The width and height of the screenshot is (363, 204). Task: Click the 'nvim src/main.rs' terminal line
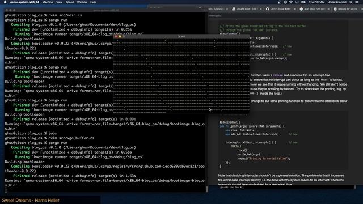[x=43, y=15]
